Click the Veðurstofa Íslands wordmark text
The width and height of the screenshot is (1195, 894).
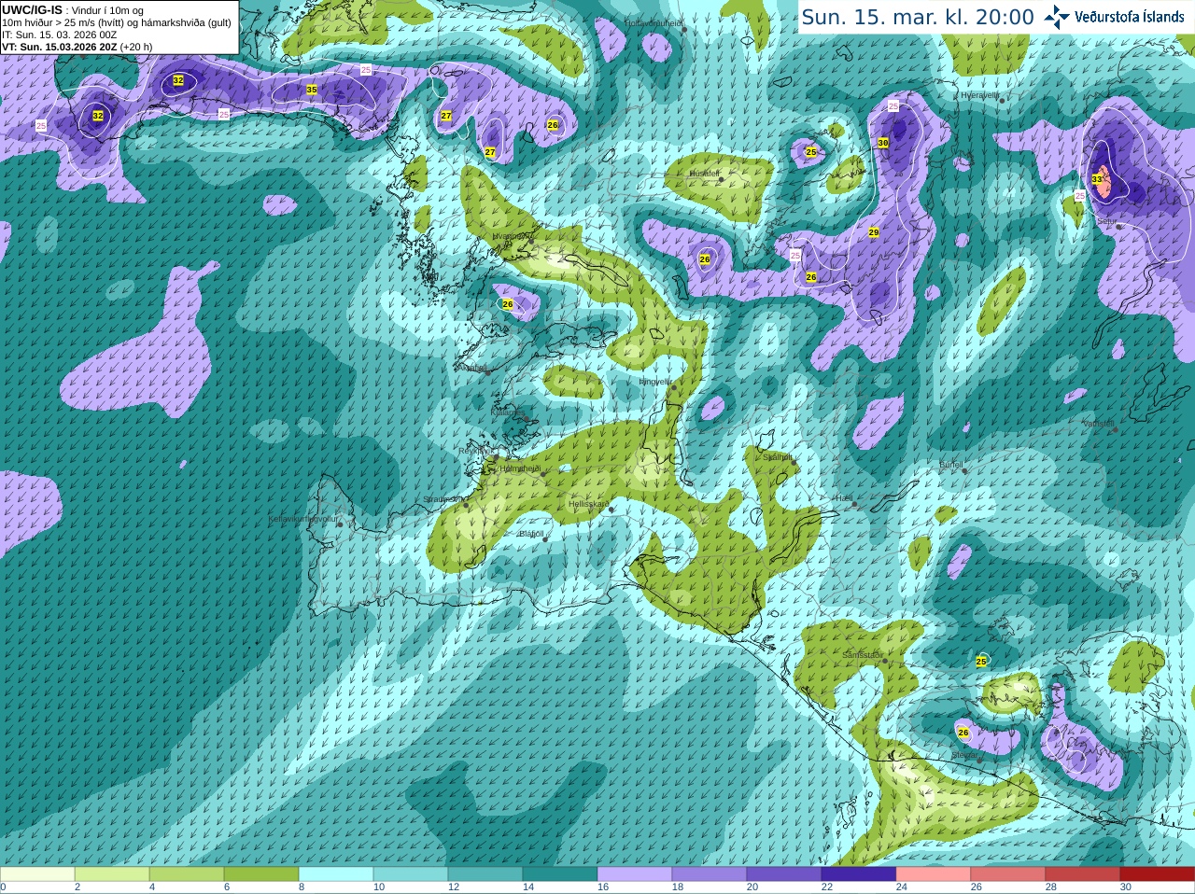[x=1130, y=17]
